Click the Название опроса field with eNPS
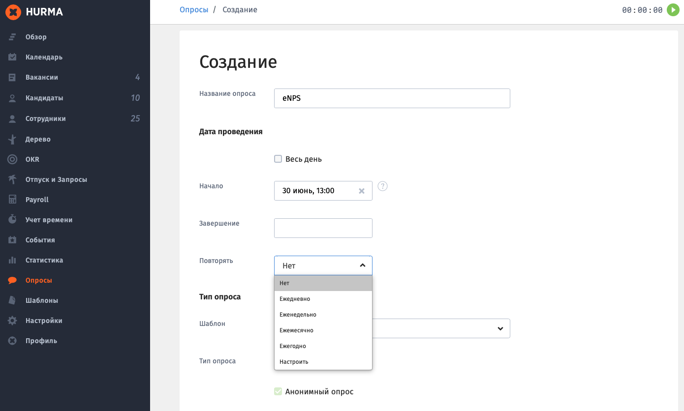The width and height of the screenshot is (684, 411). [392, 98]
